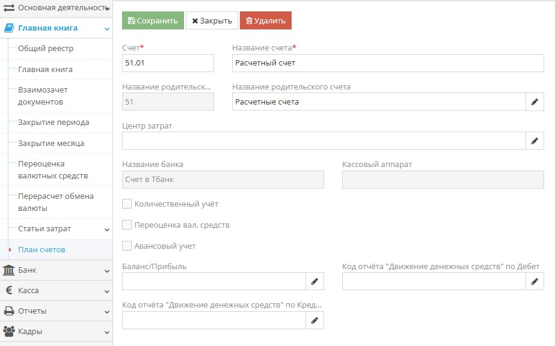Open Общий реестр in the sidebar
The width and height of the screenshot is (555, 346).
click(46, 49)
